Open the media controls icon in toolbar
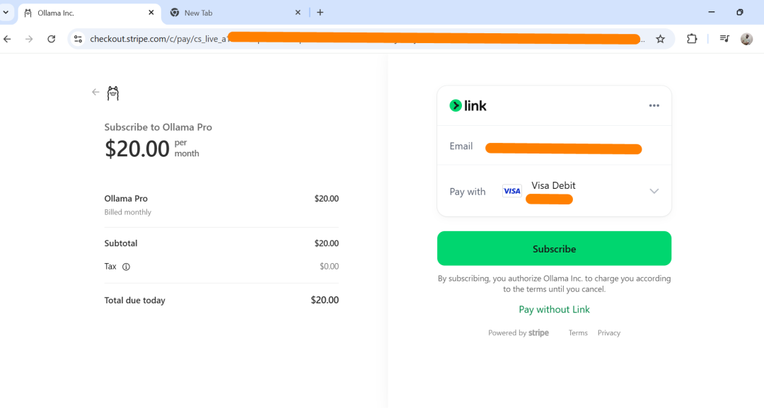 724,39
